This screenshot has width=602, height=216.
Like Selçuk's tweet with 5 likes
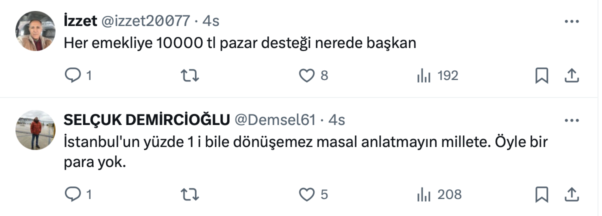[x=306, y=194]
